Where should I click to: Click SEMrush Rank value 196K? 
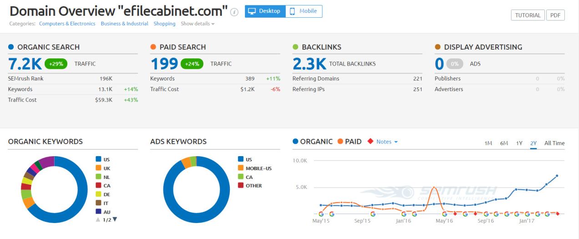point(106,79)
